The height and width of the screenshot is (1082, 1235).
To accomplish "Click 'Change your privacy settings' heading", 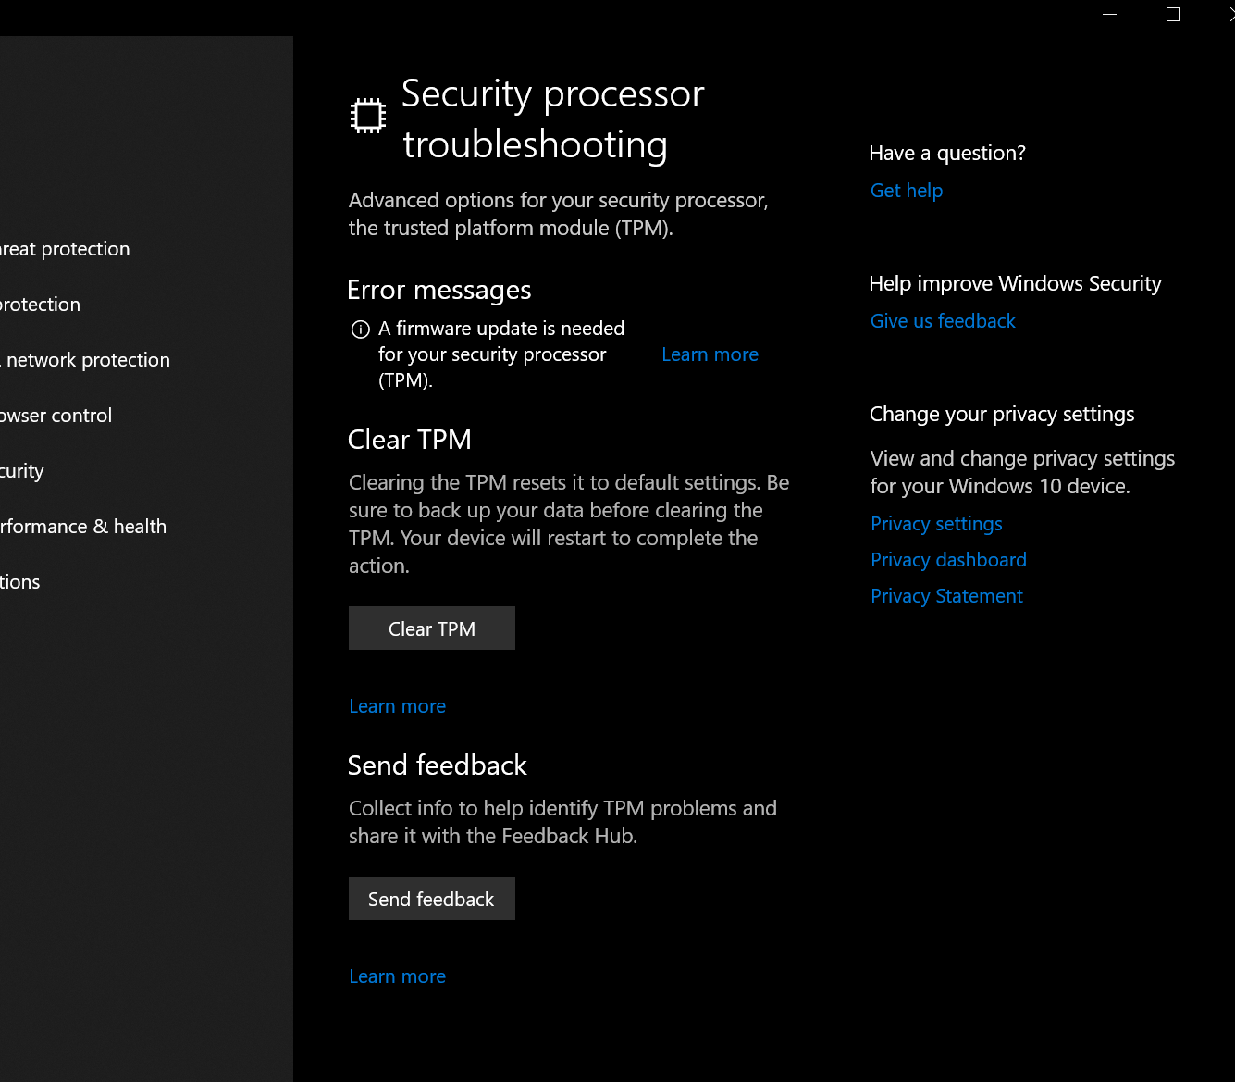I will (1002, 415).
